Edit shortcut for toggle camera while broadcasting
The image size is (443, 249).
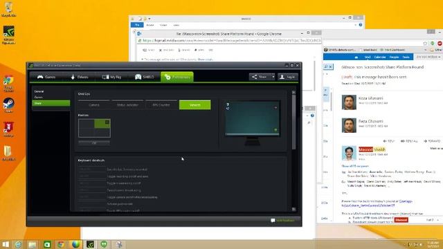91,196
